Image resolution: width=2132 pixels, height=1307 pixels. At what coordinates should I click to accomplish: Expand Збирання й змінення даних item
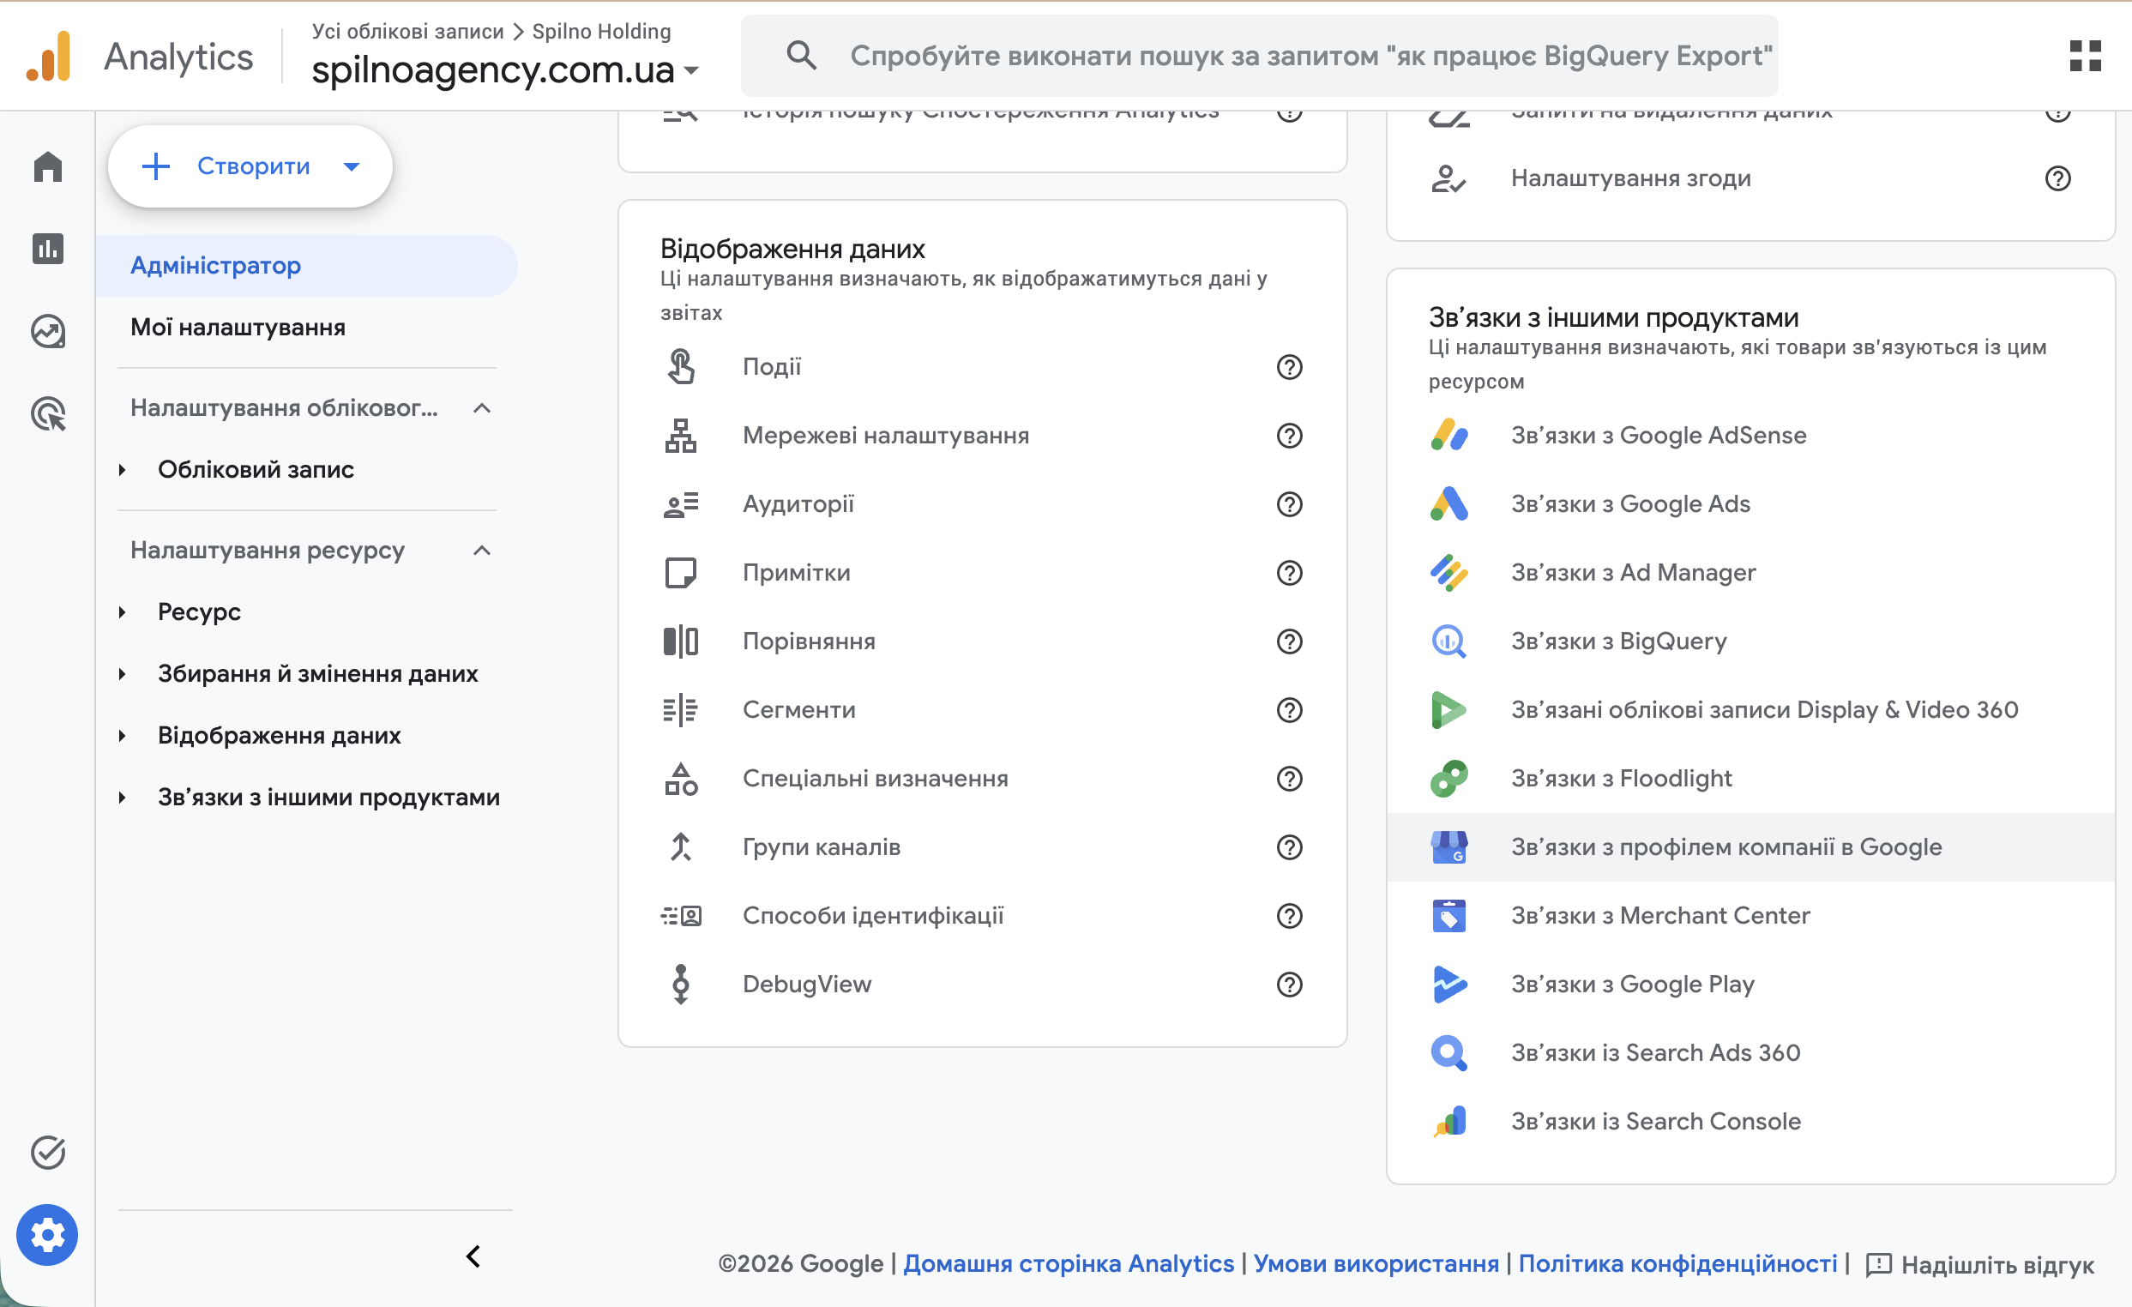click(x=122, y=674)
